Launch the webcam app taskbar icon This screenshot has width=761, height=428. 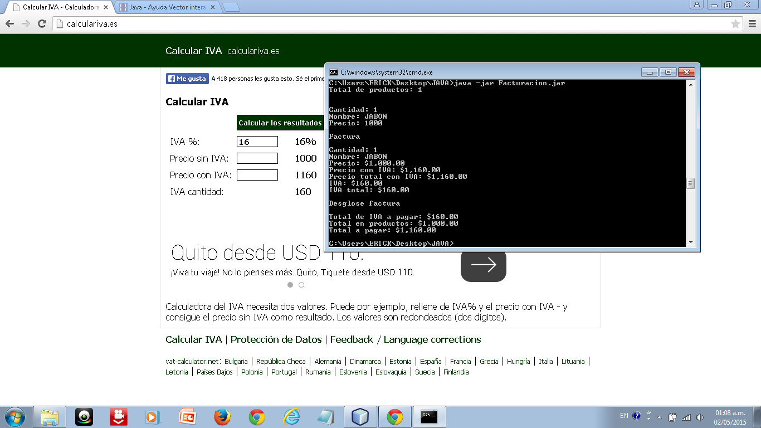click(84, 417)
